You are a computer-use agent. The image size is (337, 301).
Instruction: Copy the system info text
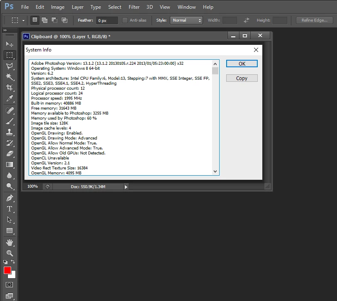click(x=242, y=78)
